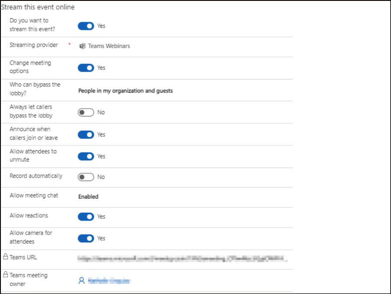Image resolution: width=391 pixels, height=294 pixels.
Task: Click the lock icon beside Teams meeting owner
Action: click(6, 275)
